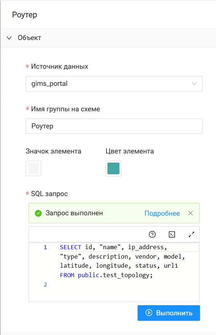The image size is (216, 335).
Task: Focus the Имя группы на схеме input
Action: (x=114, y=126)
